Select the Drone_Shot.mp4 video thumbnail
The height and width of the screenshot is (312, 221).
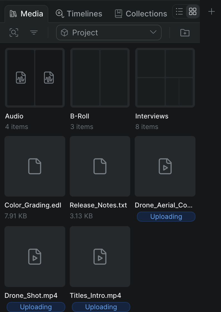click(35, 256)
